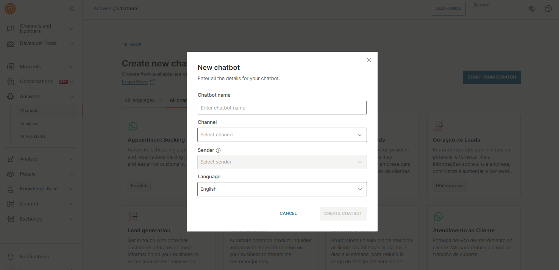This screenshot has height=270, width=559.
Task: Collapse the left navigation sidebar
Action: [x=72, y=8]
